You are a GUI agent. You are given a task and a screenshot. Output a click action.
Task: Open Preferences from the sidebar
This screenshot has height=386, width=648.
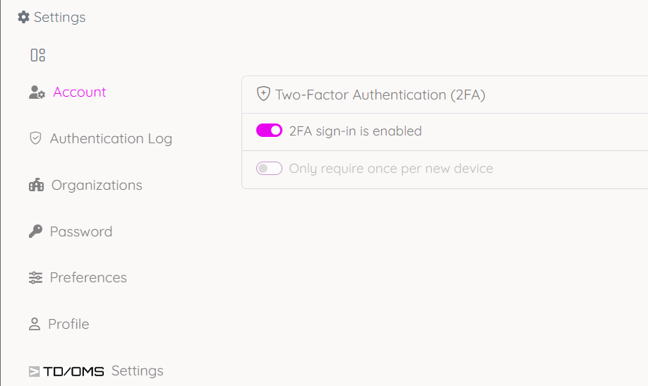[88, 277]
